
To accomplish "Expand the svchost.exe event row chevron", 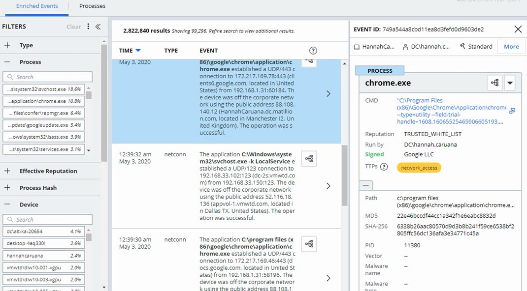I will (x=329, y=186).
